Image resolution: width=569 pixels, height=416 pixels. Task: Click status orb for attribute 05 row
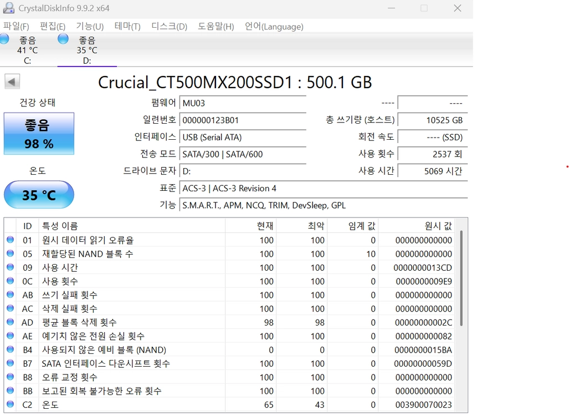(x=10, y=253)
